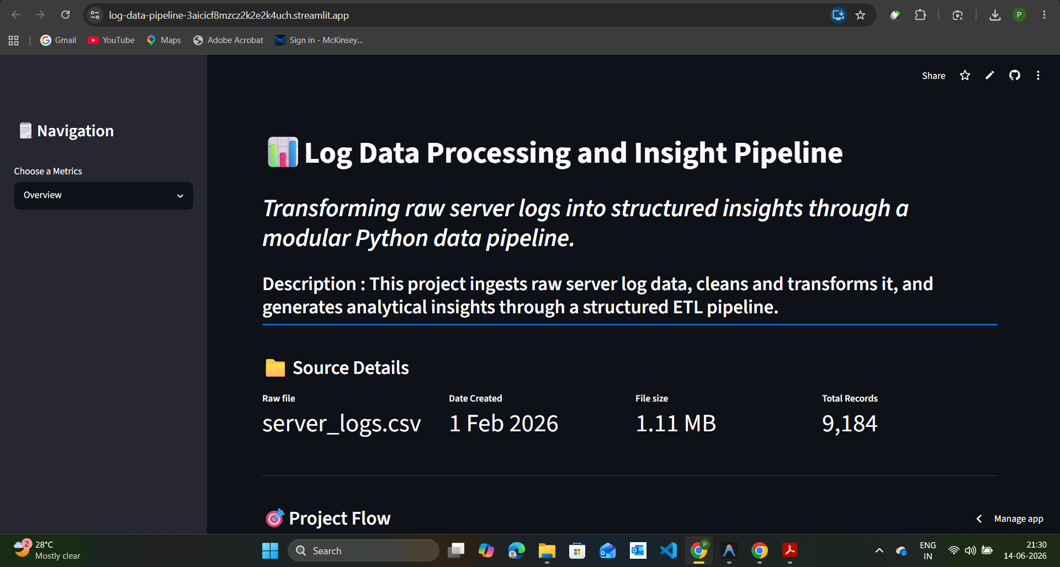Open the apps grid in bookmarks bar
The image size is (1060, 567).
point(14,40)
